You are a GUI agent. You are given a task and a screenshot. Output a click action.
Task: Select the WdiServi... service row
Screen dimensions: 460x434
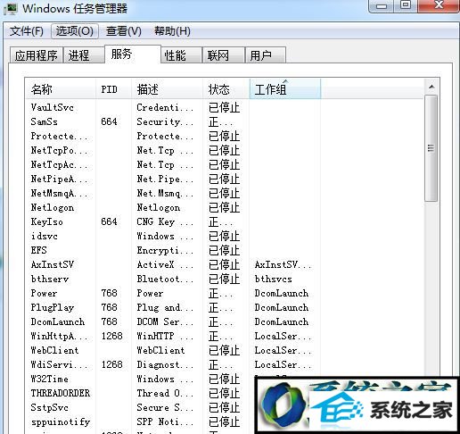[x=225, y=364]
